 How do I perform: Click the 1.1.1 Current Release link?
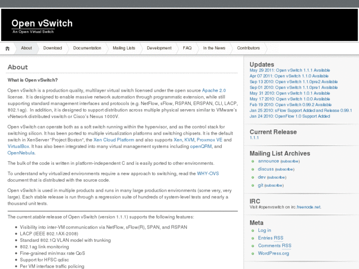[254, 138]
